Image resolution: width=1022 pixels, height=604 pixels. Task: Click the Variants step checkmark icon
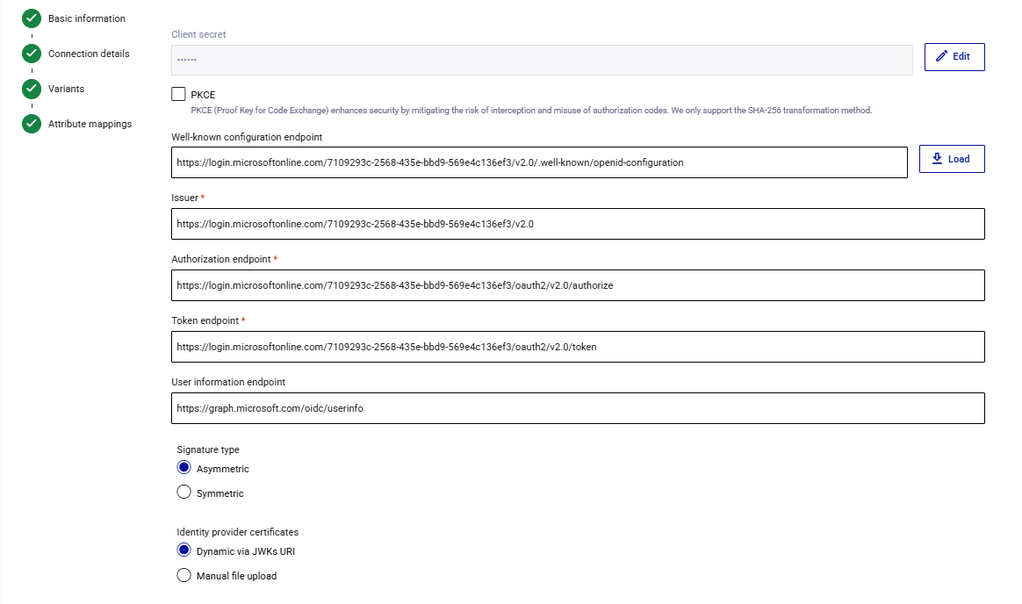pos(32,89)
